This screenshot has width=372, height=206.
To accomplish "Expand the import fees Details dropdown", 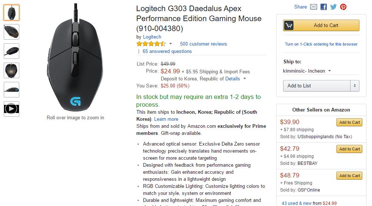I will coord(245,79).
